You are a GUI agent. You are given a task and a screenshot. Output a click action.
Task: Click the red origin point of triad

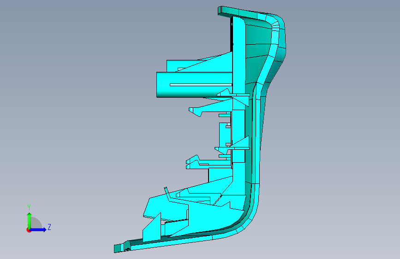click(29, 230)
